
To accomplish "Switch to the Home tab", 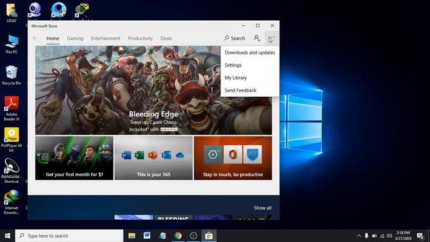I will tap(52, 38).
